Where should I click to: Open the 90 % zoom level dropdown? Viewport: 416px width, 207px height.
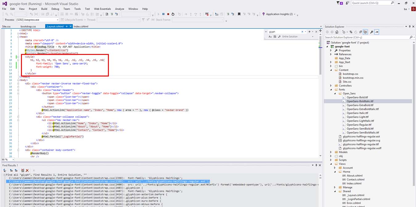13,160
